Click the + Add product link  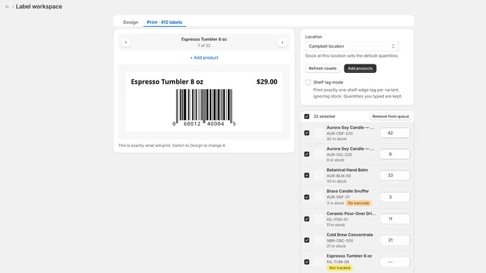[204, 58]
